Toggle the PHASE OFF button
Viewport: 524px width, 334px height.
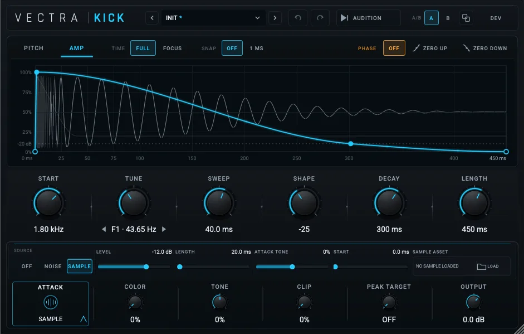(x=394, y=48)
